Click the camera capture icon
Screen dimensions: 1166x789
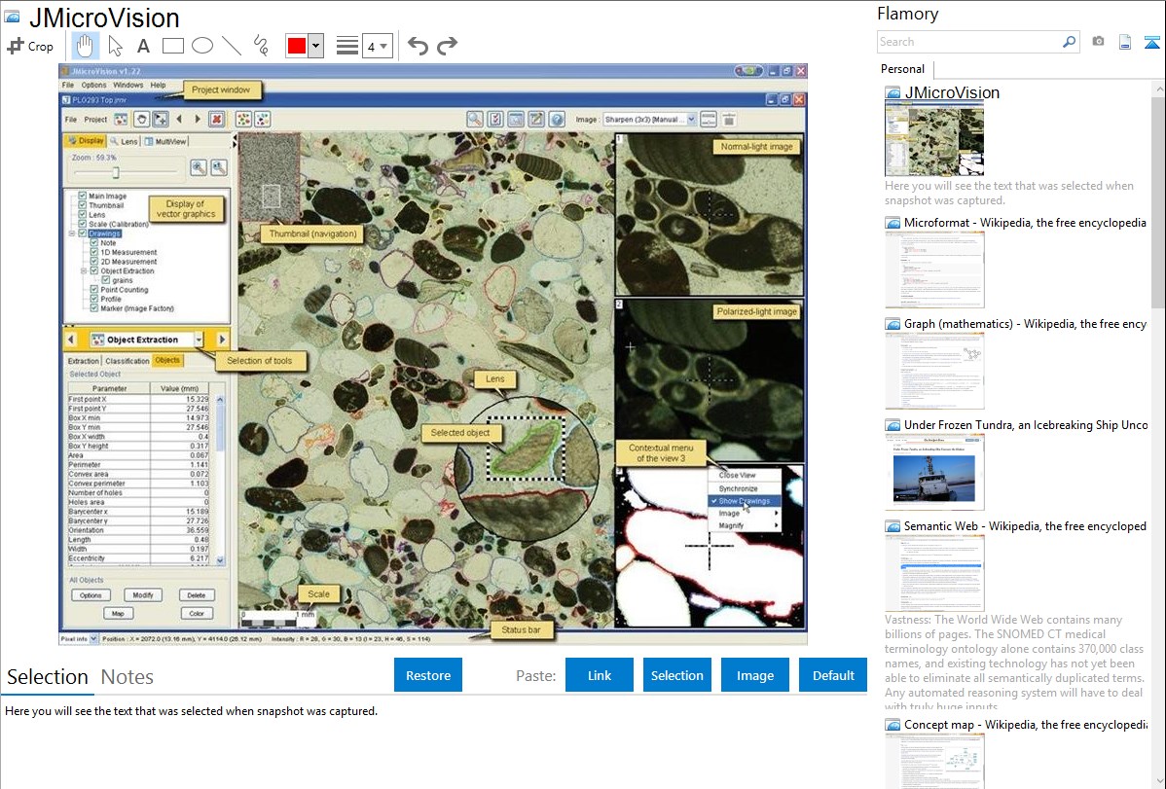coord(1098,42)
